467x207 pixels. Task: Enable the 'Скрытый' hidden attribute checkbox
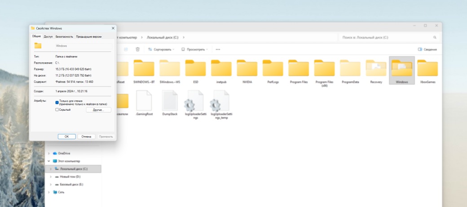pyautogui.click(x=57, y=110)
